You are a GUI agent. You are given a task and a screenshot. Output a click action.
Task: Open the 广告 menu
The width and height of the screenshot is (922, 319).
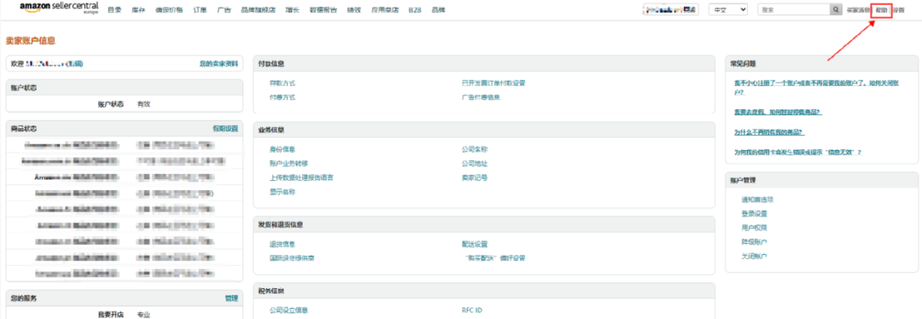224,10
